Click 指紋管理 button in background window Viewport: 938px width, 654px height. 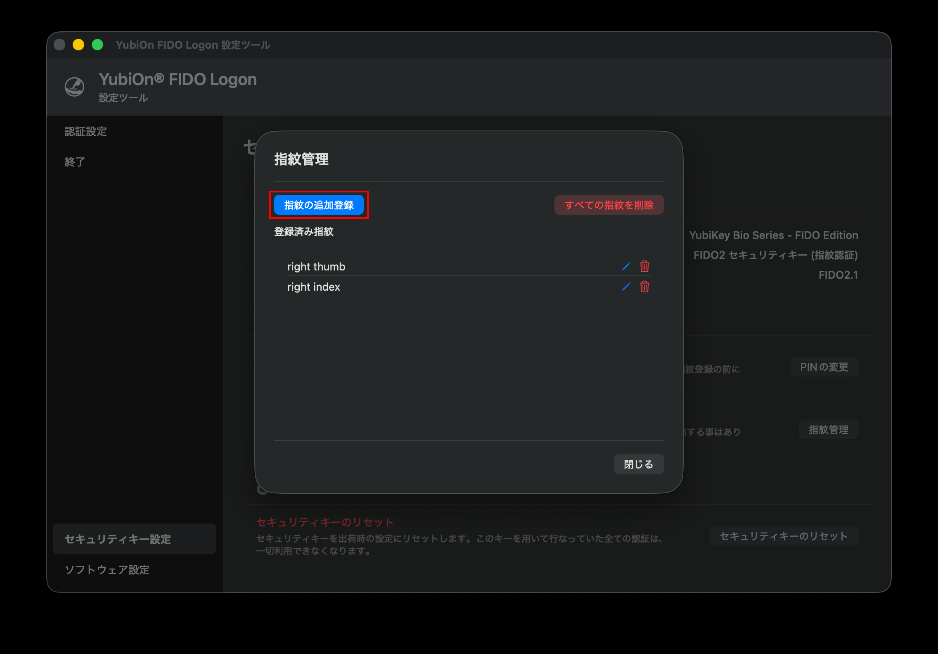(829, 429)
